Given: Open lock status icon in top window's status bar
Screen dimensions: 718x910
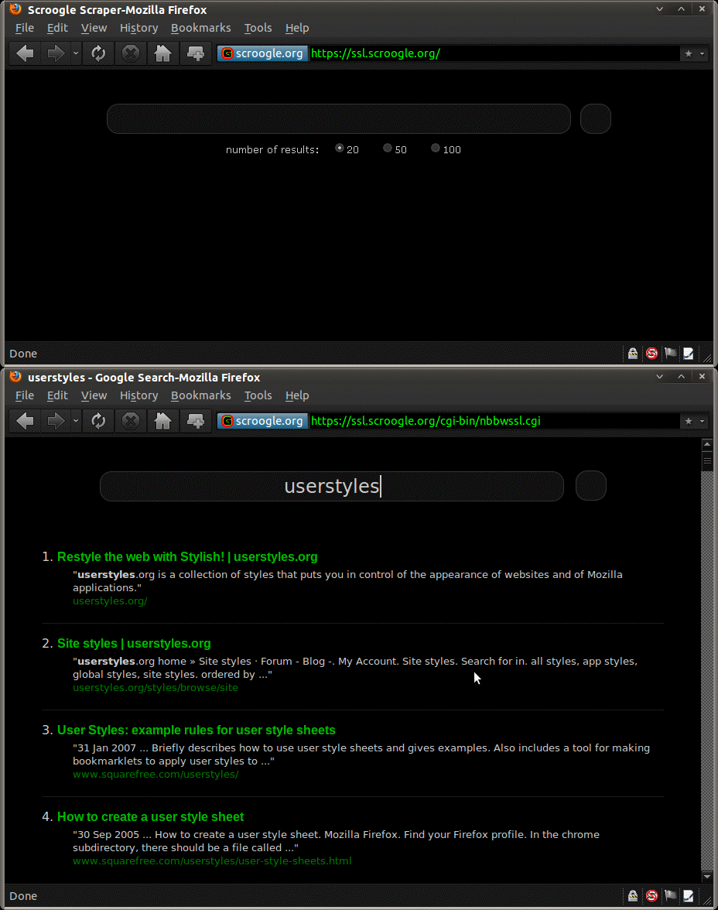Looking at the screenshot, I should coord(633,354).
